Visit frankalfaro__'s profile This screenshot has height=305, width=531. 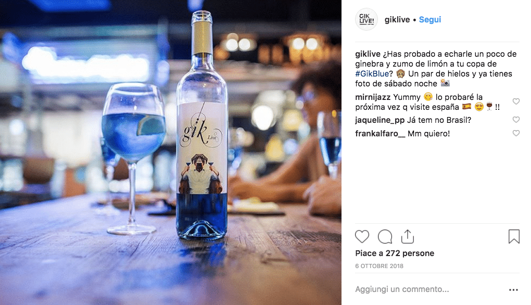[380, 134]
